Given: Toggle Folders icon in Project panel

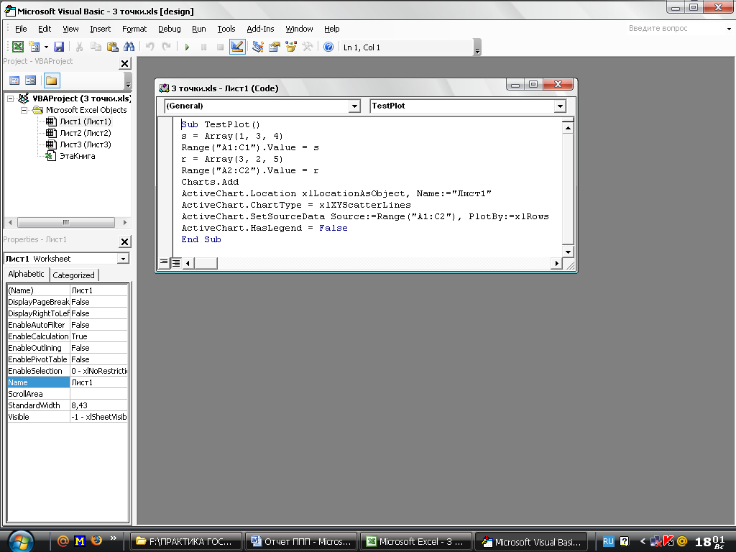Looking at the screenshot, I should [x=52, y=80].
